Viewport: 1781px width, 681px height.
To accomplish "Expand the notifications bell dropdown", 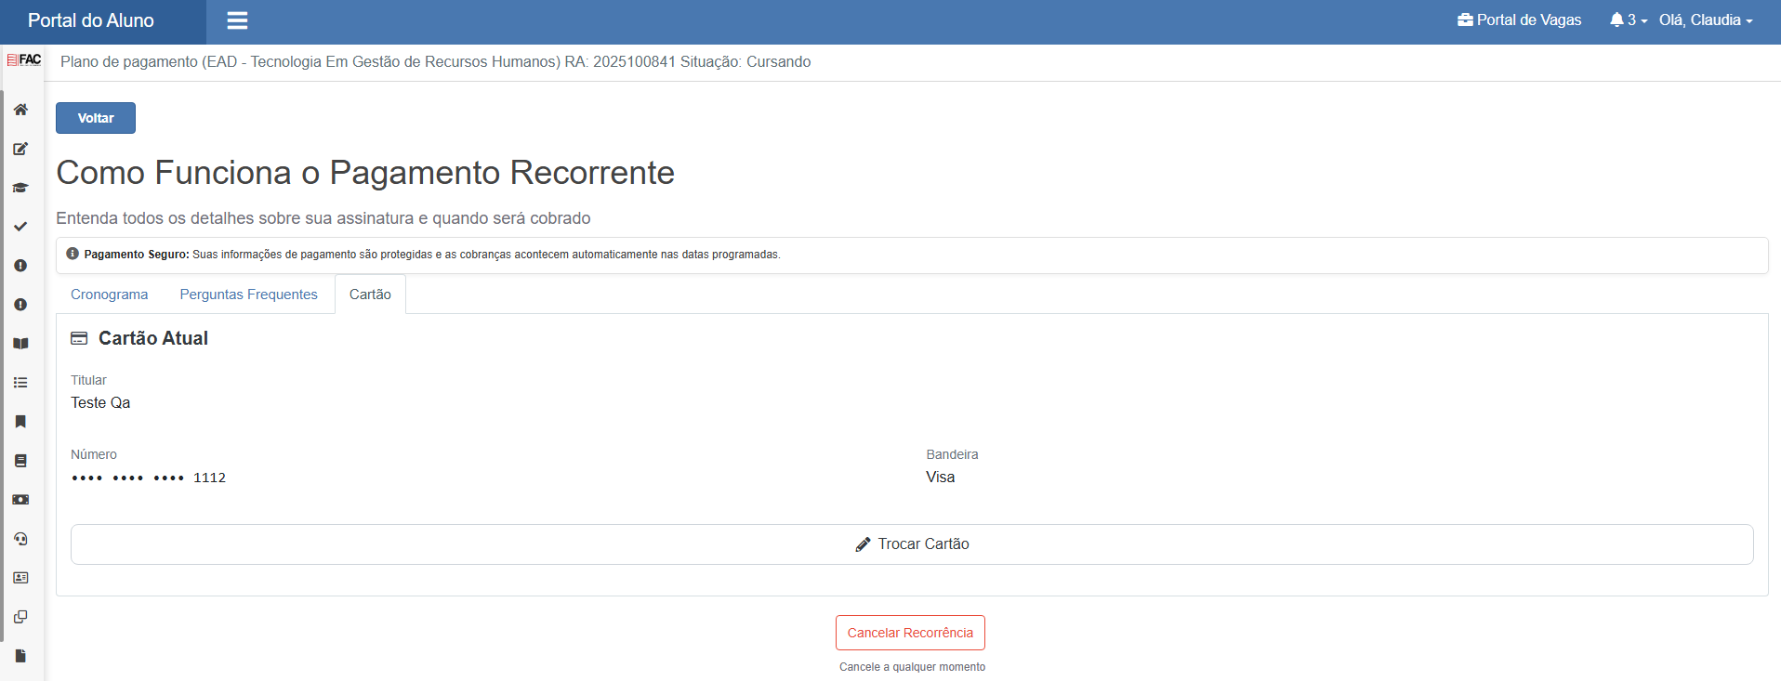I will point(1628,20).
